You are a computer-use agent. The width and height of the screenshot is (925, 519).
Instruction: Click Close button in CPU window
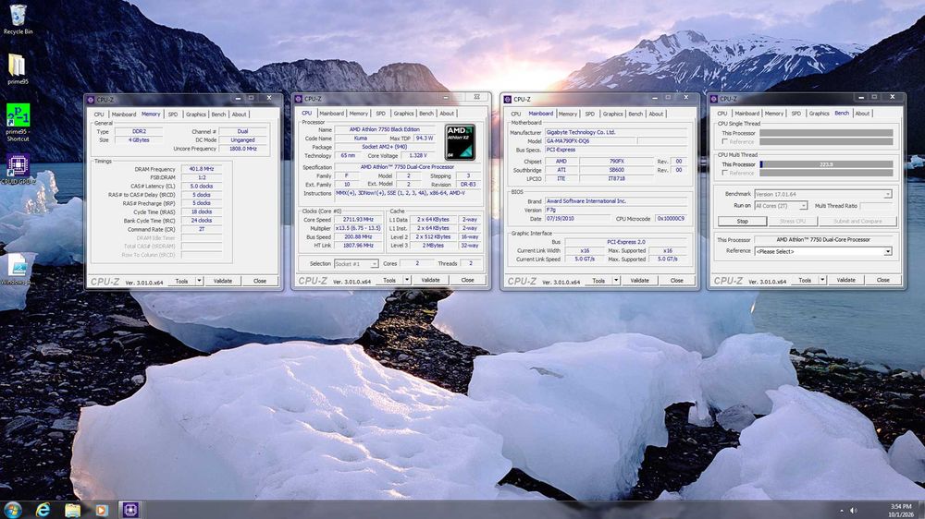[467, 281]
